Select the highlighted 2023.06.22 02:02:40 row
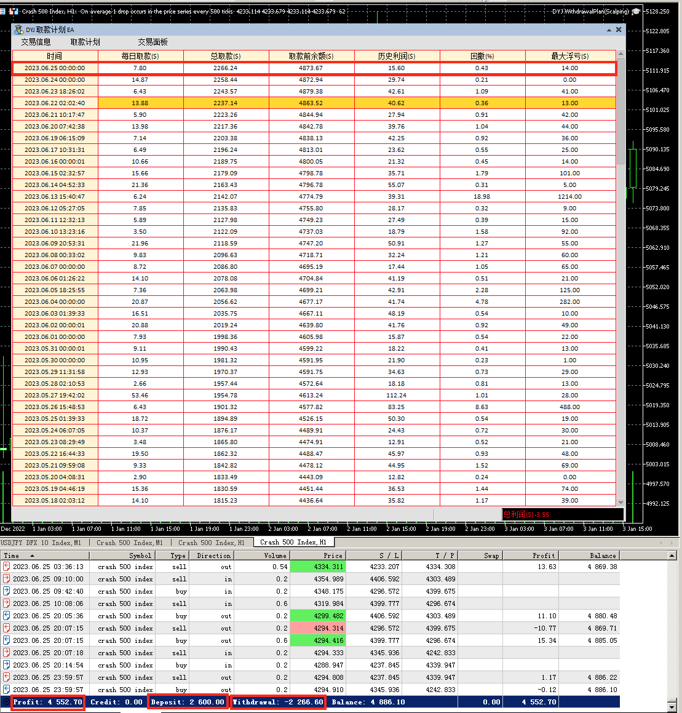682x713 pixels. pos(314,103)
